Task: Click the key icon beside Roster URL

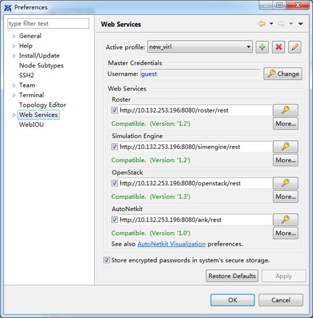Action: pos(286,110)
